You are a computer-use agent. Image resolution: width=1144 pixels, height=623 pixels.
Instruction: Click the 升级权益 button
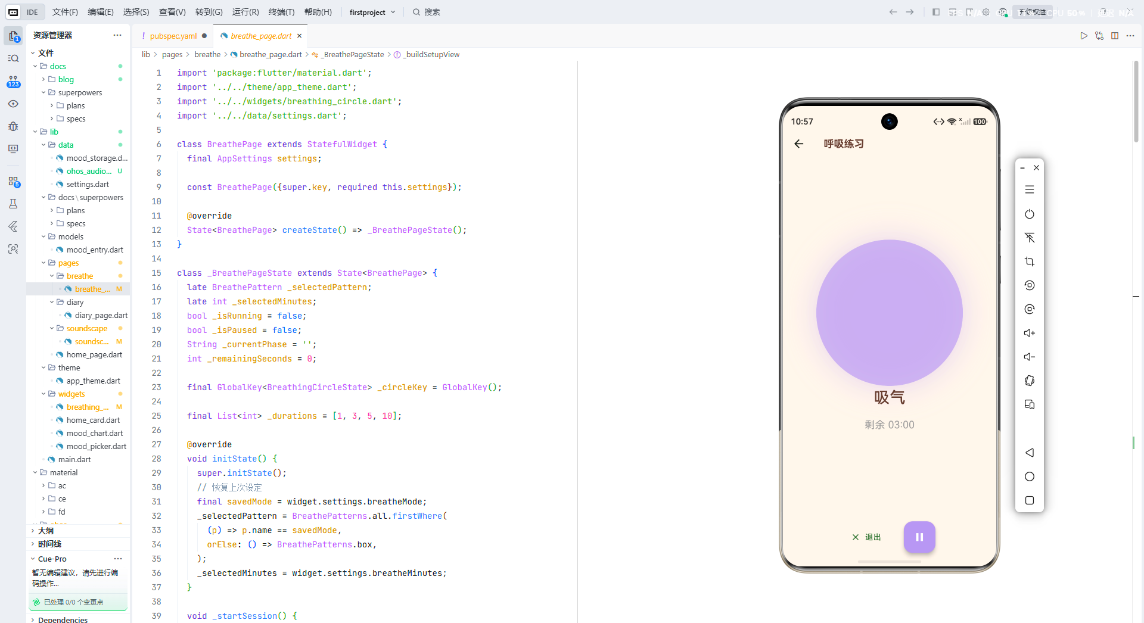(x=1033, y=12)
